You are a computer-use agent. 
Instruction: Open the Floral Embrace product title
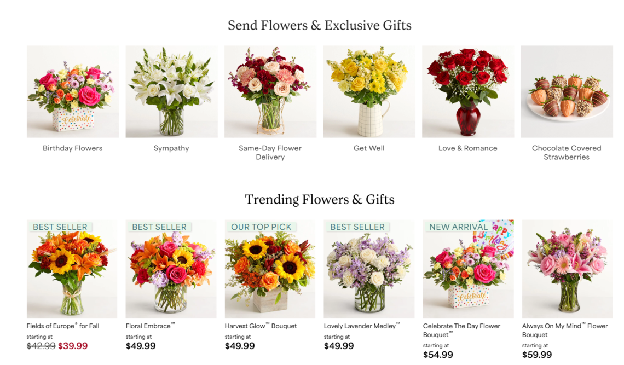coord(150,326)
